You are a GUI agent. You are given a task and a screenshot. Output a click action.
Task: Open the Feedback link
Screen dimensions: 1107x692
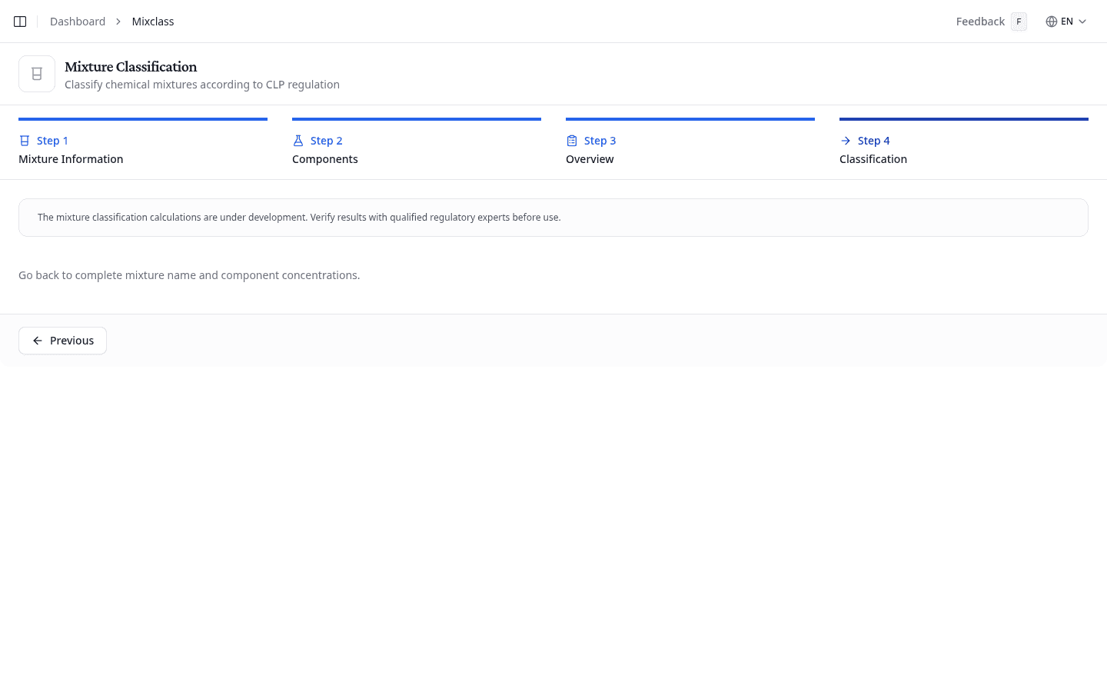coord(980,22)
